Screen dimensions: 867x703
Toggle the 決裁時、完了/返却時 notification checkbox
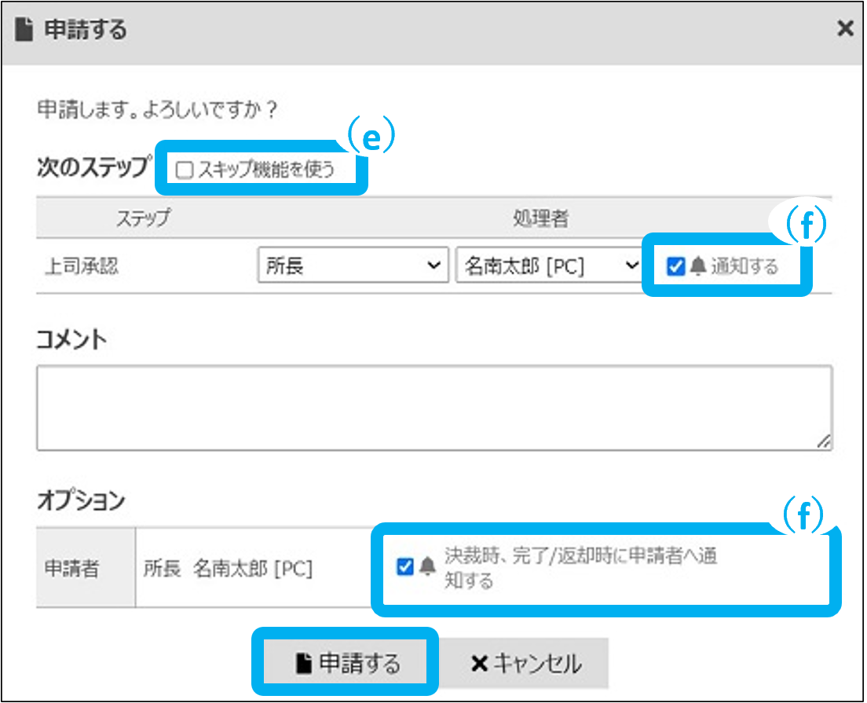click(405, 566)
